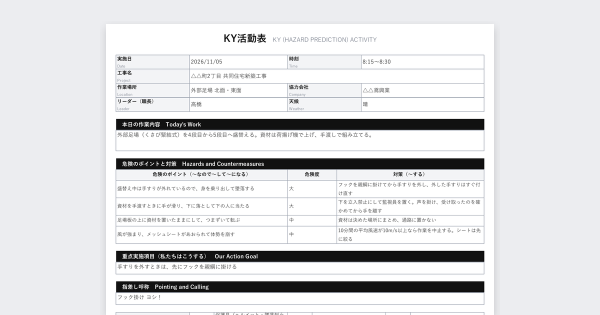Click the KY活動表 document title
The width and height of the screenshot is (600, 315).
tap(245, 38)
